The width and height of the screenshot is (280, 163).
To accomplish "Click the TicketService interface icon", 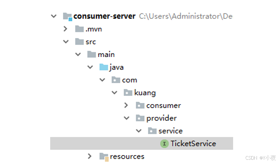I will pos(164,144).
